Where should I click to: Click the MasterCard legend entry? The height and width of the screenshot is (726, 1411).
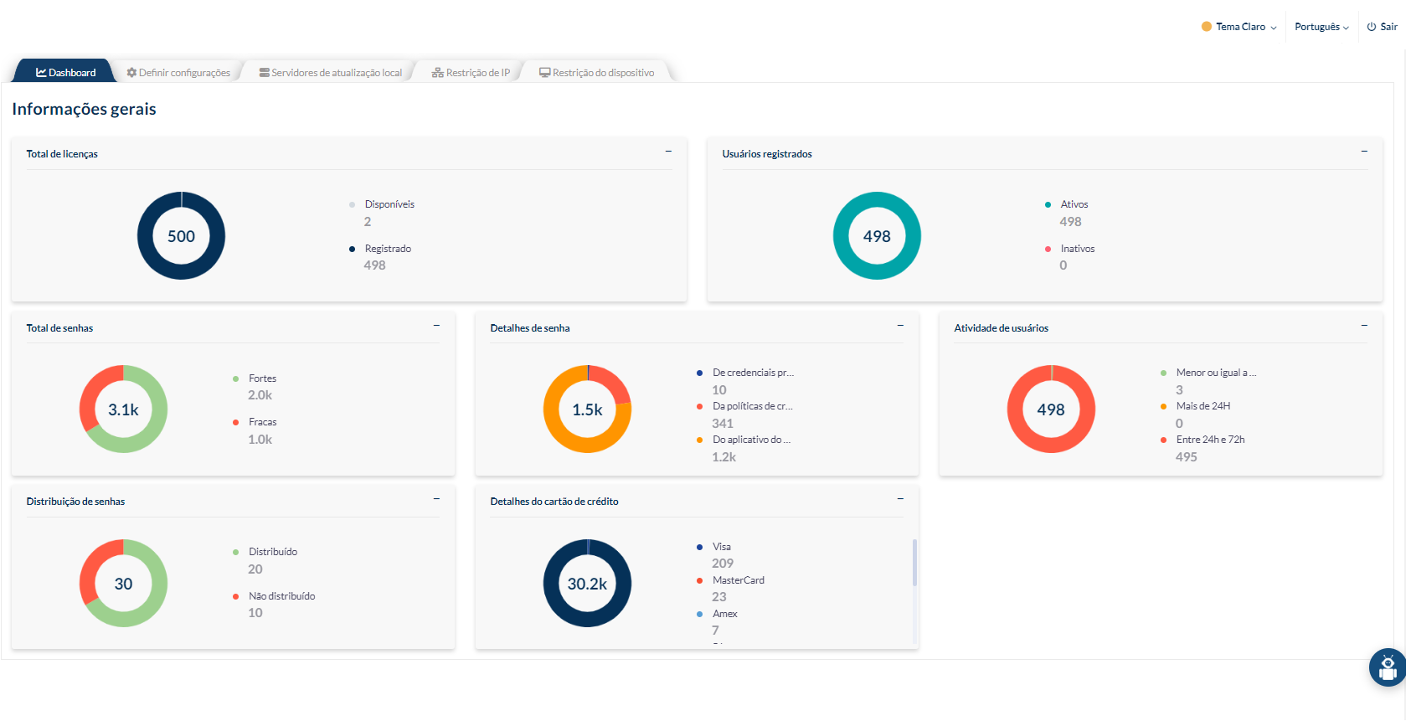730,580
